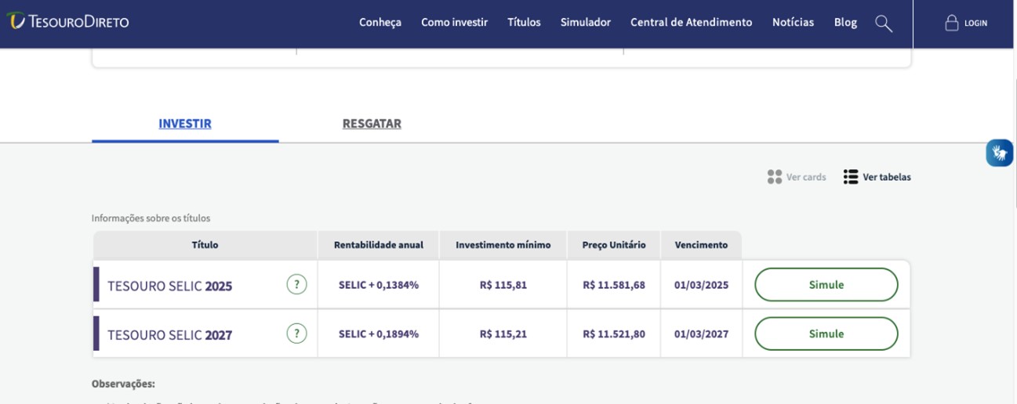Select the TESOURO SELIC 2027 title
The width and height of the screenshot is (1017, 404).
(170, 335)
